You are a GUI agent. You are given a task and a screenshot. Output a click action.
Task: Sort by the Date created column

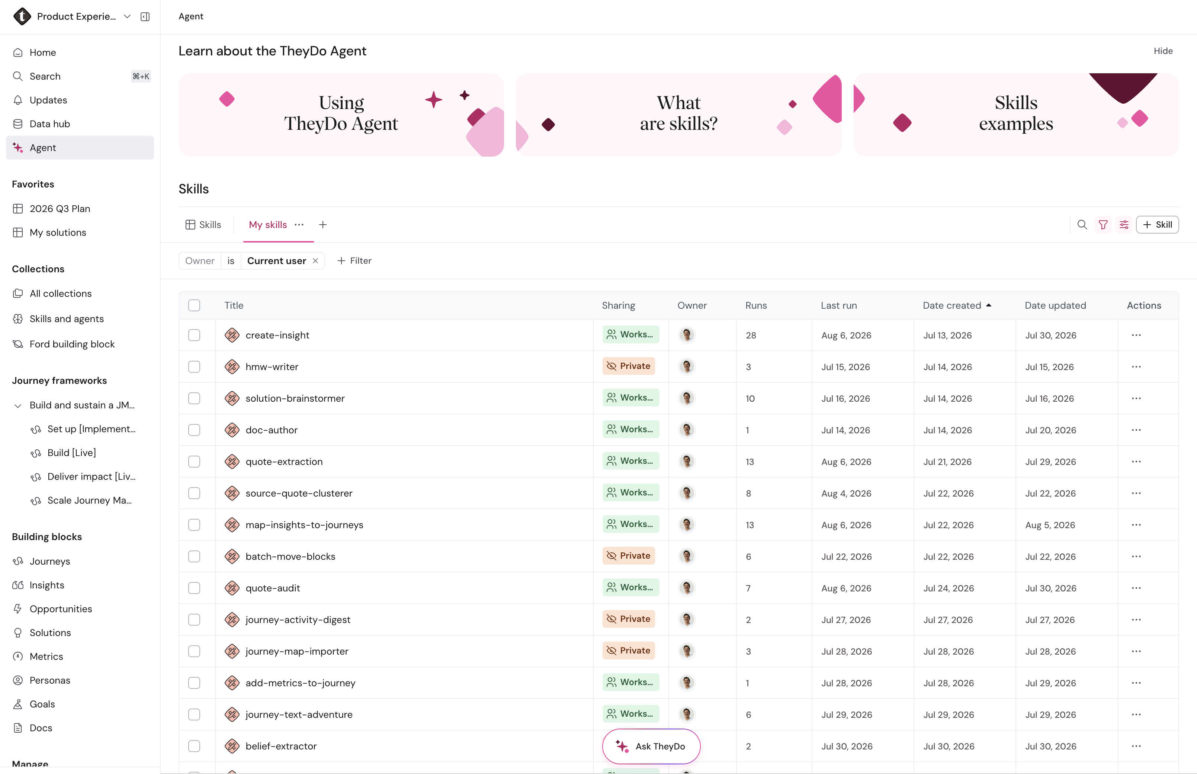click(x=957, y=306)
